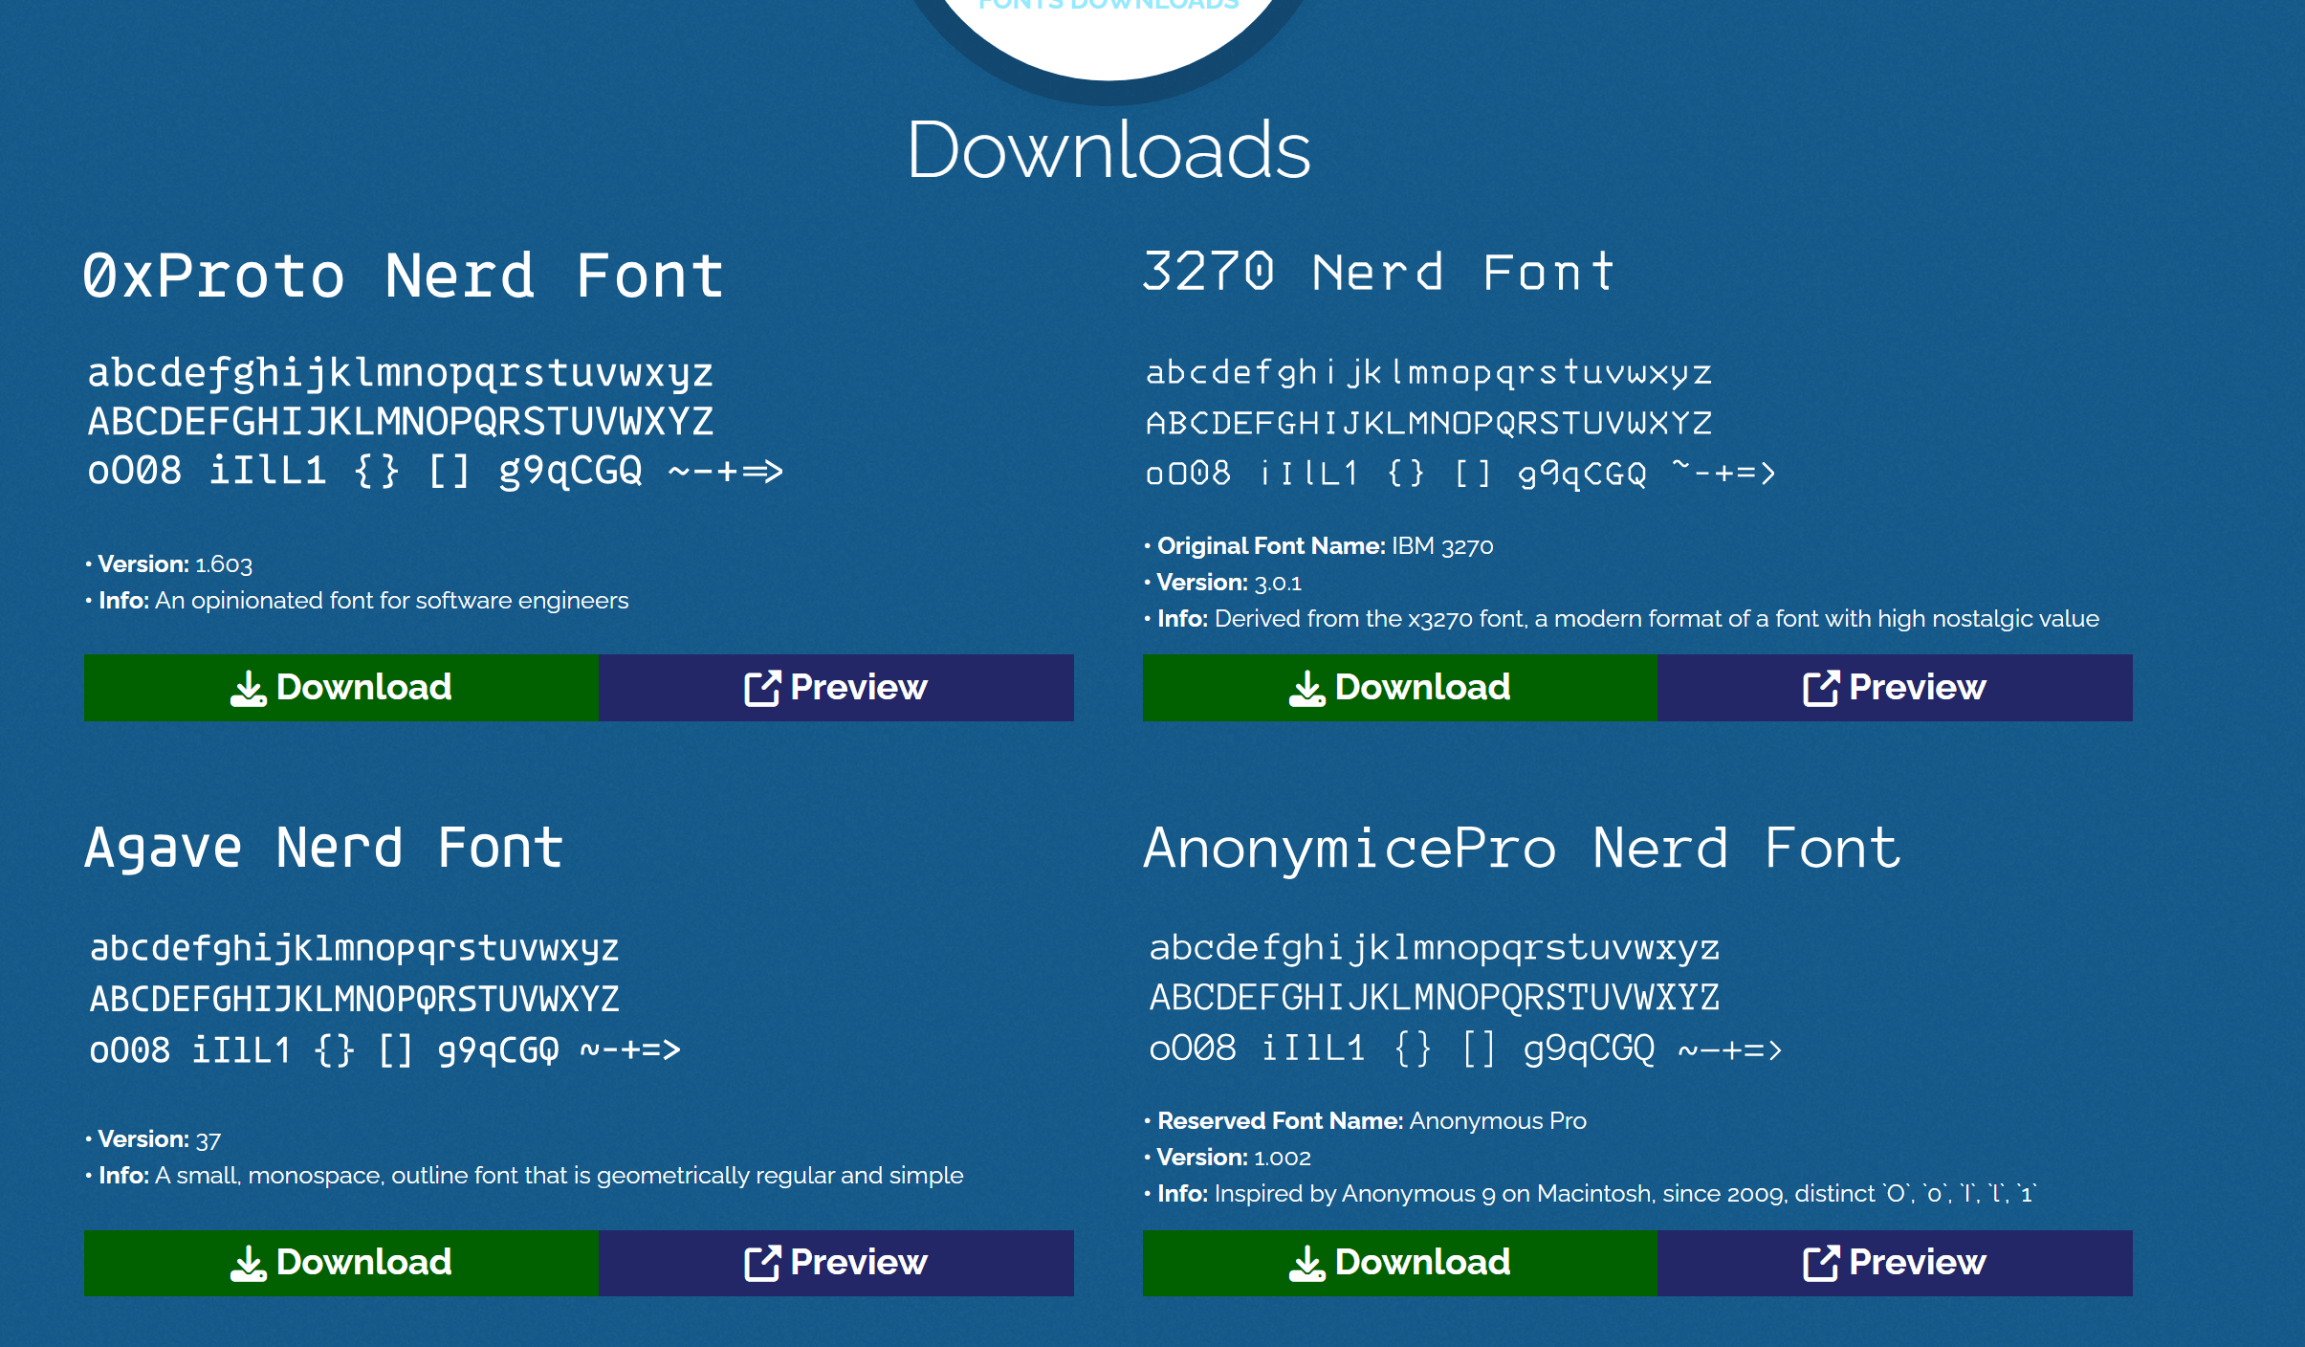Open Preview for 0xProto Nerd Font

[x=836, y=688]
